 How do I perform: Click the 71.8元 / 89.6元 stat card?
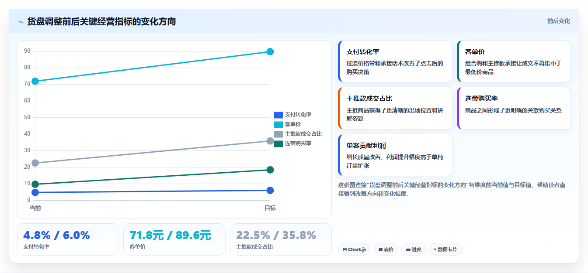174,239
